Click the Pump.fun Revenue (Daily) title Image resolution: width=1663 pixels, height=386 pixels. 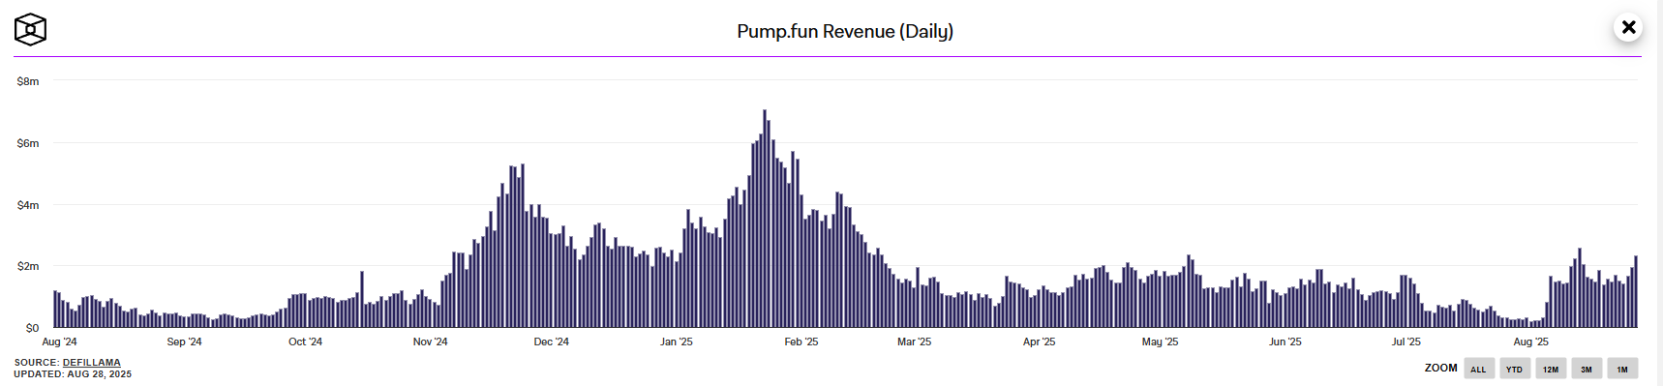[x=845, y=31]
